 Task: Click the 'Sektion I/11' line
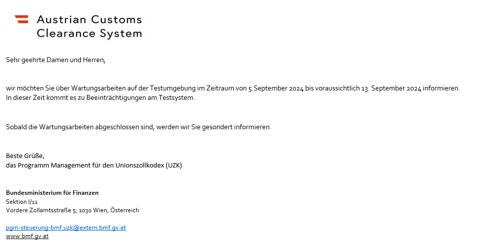(x=21, y=202)
